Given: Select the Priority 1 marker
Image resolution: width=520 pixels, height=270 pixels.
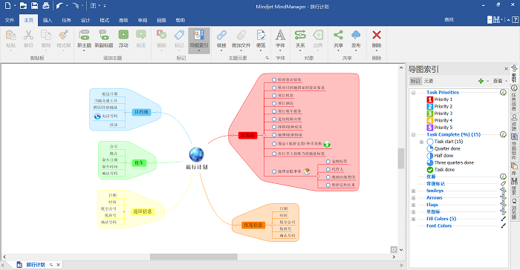Looking at the screenshot, I should click(x=430, y=99).
